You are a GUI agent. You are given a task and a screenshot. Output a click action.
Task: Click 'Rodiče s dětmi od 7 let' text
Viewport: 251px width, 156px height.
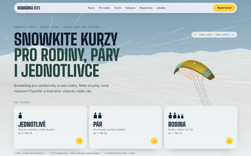point(181,129)
